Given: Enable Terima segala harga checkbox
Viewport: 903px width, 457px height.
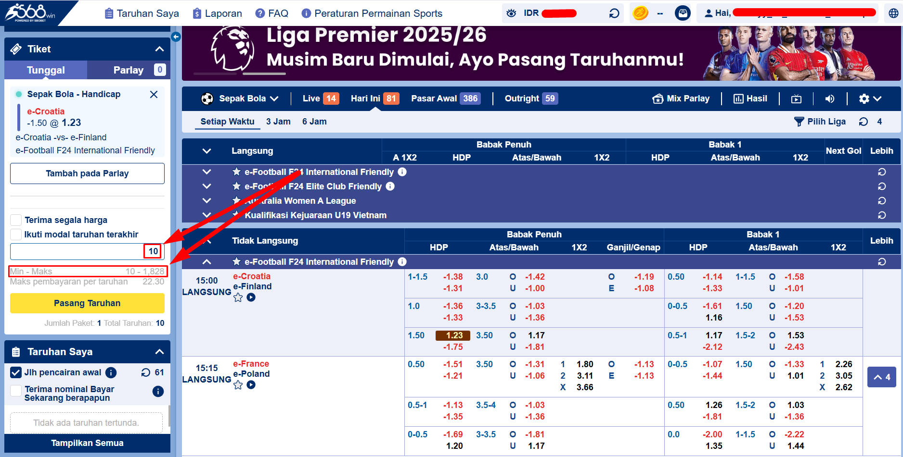Looking at the screenshot, I should [x=16, y=220].
